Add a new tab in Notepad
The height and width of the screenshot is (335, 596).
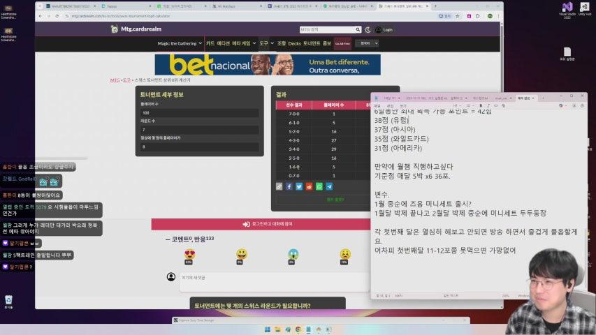543,98
